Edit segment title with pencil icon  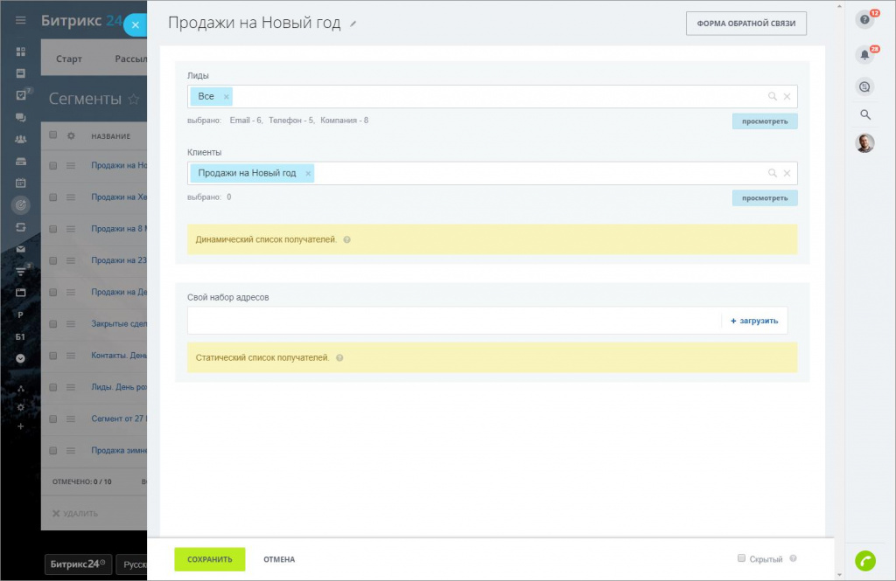353,24
